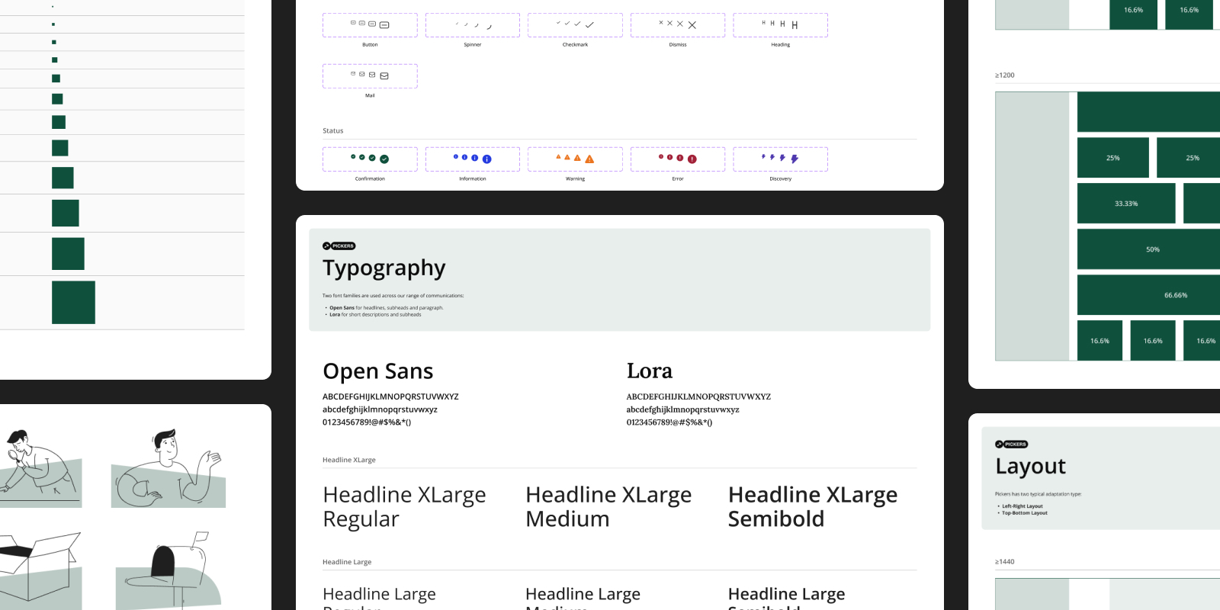1220x610 pixels.
Task: Click the Pickers logo above Layout
Action: [x=1012, y=444]
